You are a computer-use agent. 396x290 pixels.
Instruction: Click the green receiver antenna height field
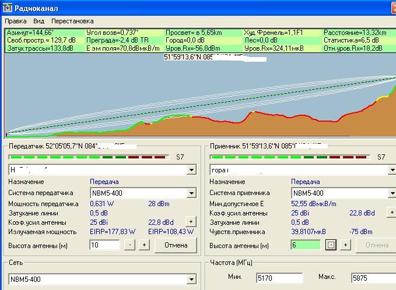(306, 245)
